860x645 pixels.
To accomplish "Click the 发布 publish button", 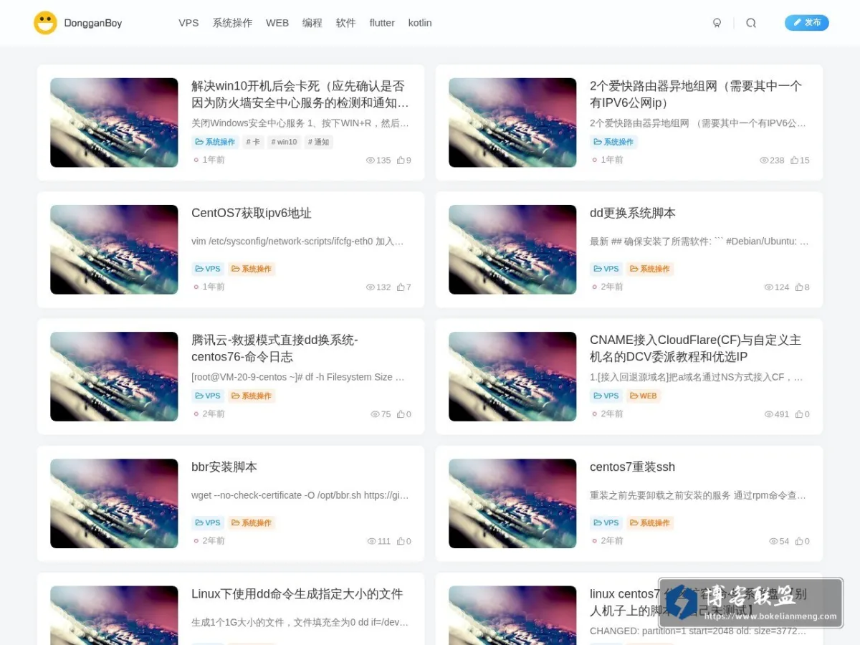I will 807,23.
